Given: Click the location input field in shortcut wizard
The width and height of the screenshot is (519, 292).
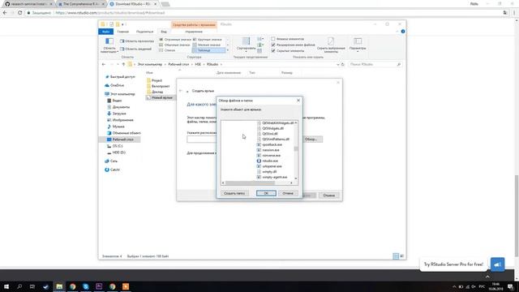Looking at the screenshot, I should (201, 140).
